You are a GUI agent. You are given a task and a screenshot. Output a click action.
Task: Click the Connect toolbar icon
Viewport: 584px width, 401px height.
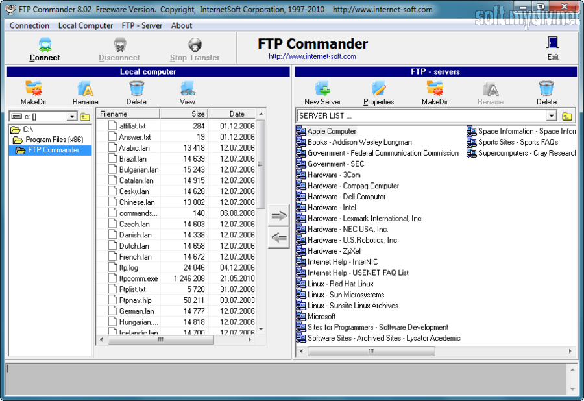pyautogui.click(x=45, y=45)
